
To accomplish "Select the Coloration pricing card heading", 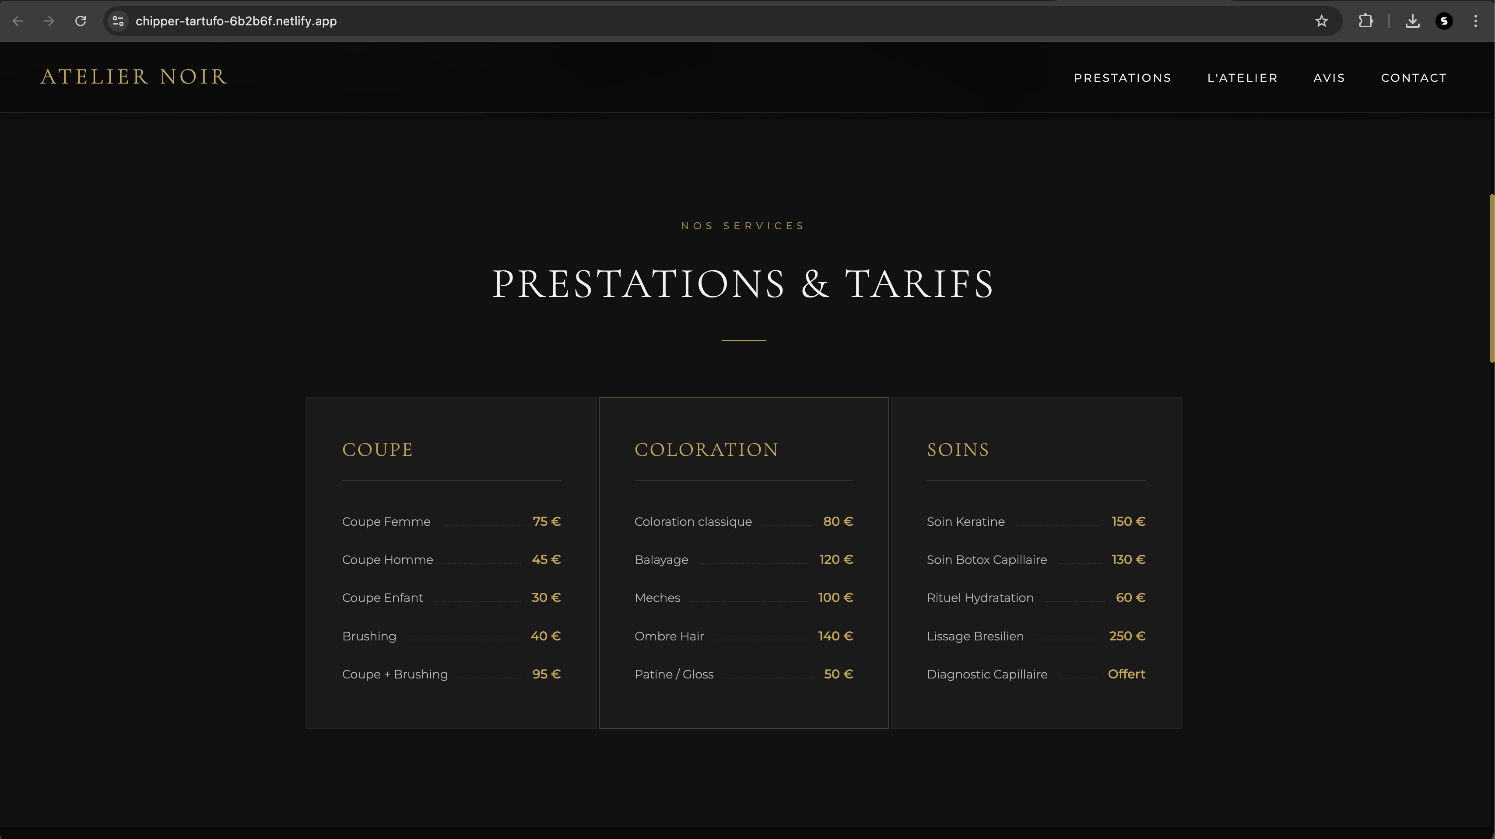I will coord(706,450).
